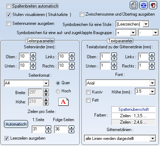Enable Zwischensumme und Übertrag ausgeben
Viewport: 160px width, 146px height.
82,15
